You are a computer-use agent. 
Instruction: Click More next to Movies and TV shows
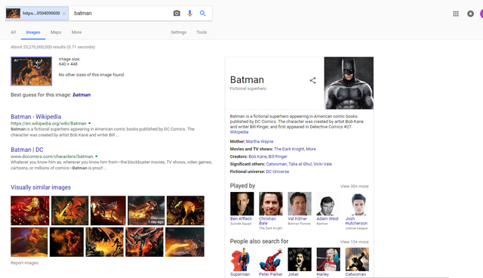pyautogui.click(x=311, y=149)
